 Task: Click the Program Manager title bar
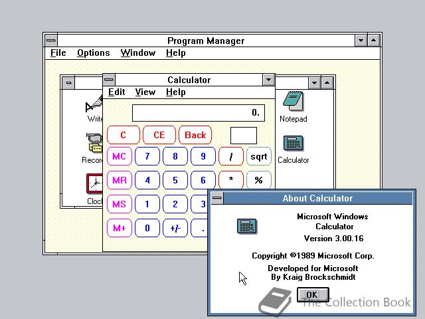[x=206, y=41]
